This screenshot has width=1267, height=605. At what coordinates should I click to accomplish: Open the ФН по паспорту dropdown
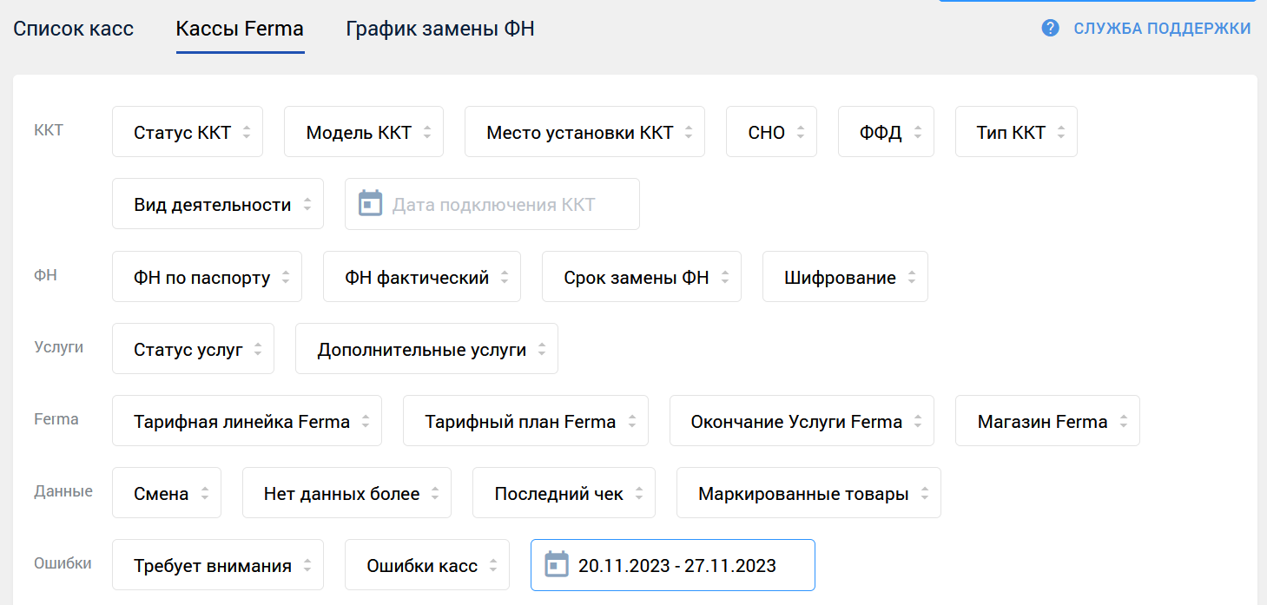(x=207, y=277)
